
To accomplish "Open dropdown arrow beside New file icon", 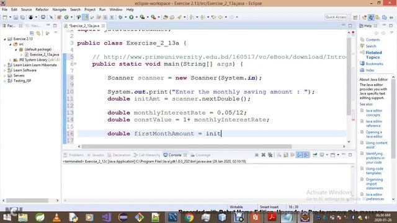I will (x=10, y=17).
